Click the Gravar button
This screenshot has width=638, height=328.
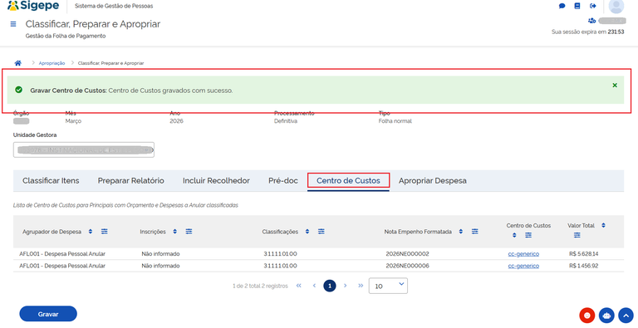point(48,314)
